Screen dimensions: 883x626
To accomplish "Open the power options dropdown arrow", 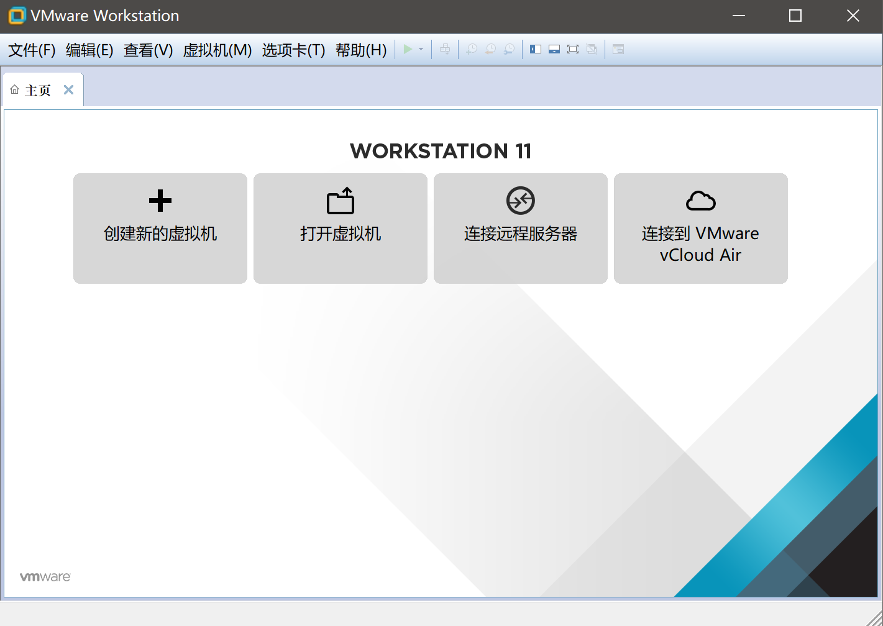I will pos(421,49).
